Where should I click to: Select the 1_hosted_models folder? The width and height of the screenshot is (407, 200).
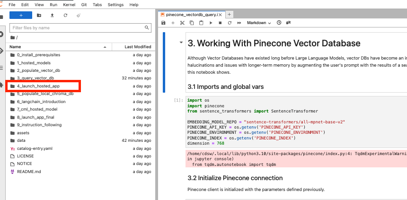(x=80, y=63)
